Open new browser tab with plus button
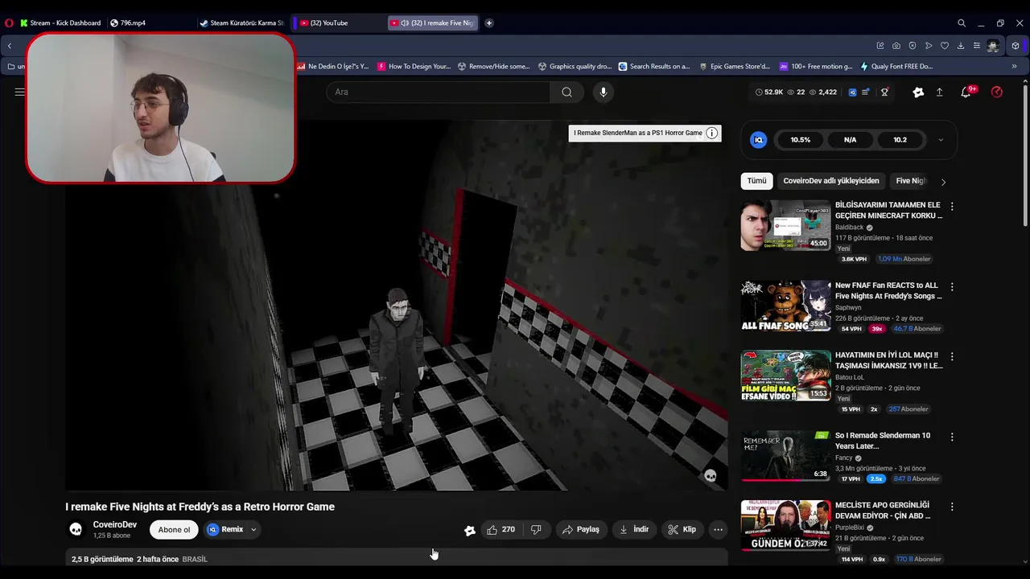 pyautogui.click(x=489, y=23)
